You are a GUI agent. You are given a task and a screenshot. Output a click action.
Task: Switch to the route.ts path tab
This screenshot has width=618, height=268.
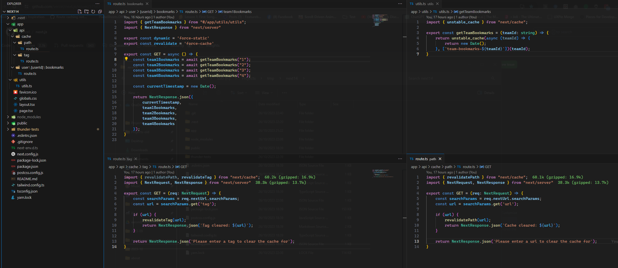[x=422, y=158]
